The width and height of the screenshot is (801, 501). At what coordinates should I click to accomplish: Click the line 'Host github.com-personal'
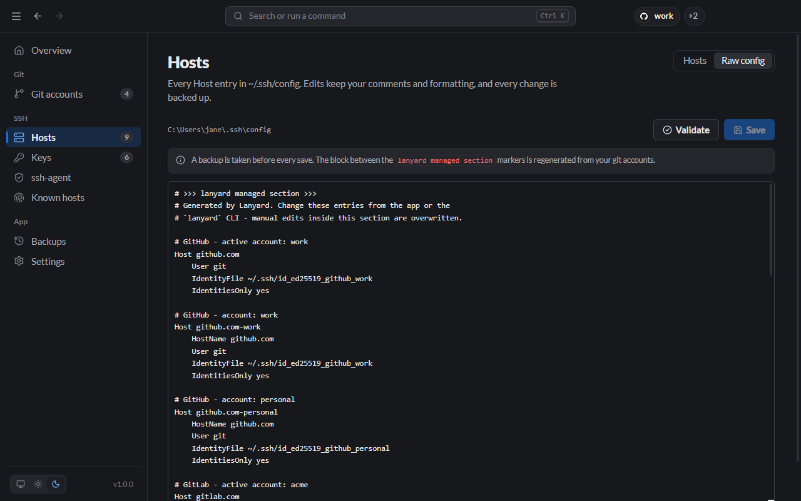coord(226,412)
